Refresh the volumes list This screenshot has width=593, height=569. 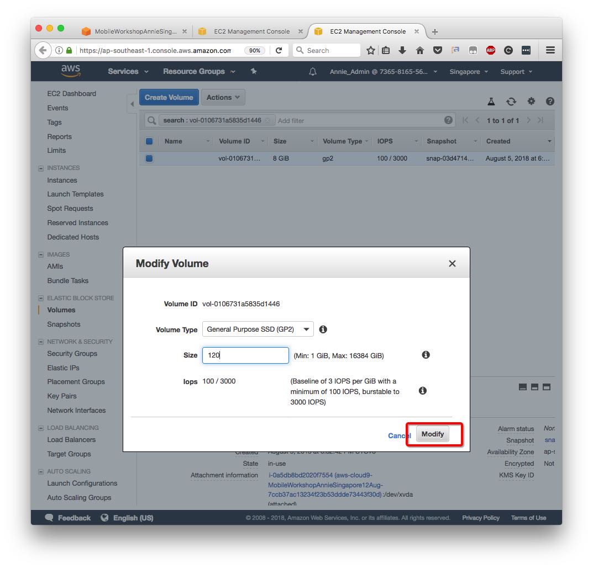[511, 101]
